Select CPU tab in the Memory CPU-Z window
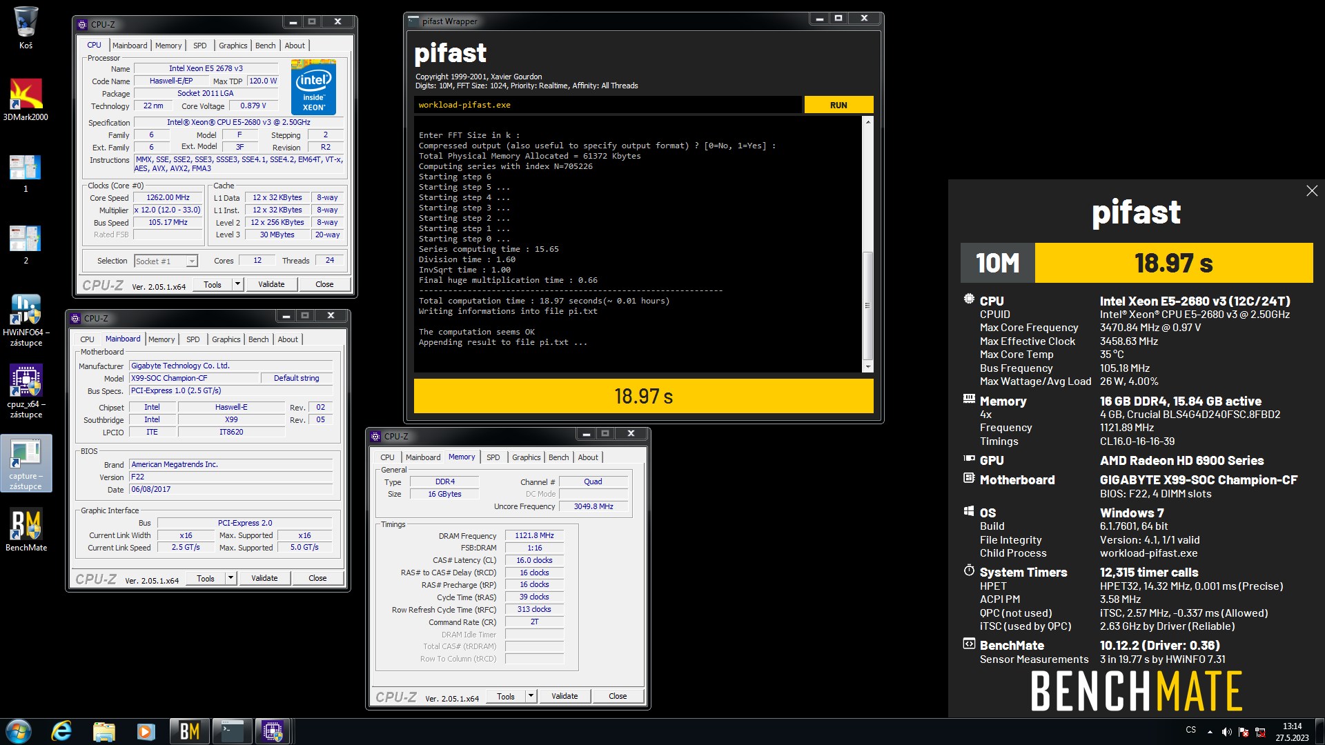The height and width of the screenshot is (745, 1325). point(387,457)
